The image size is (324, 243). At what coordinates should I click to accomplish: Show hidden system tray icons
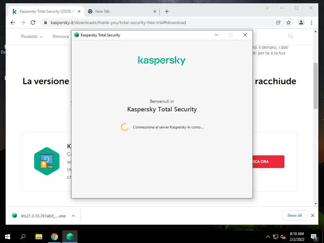268,237
